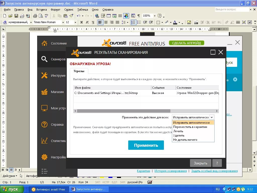Click the Open folder icon in Word toolbar
257x193 pixels.
pos(11,16)
